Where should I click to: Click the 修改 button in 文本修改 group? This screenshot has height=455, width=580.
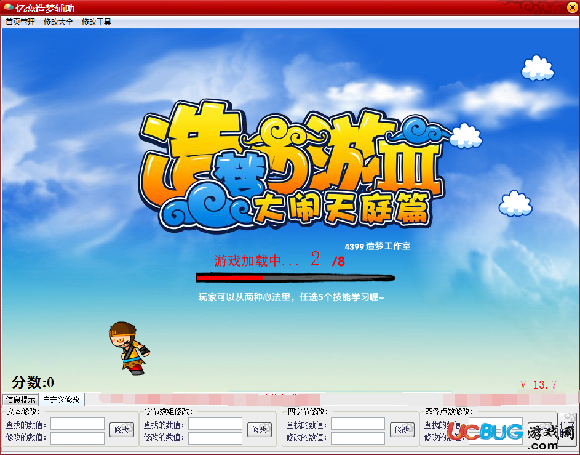122,430
